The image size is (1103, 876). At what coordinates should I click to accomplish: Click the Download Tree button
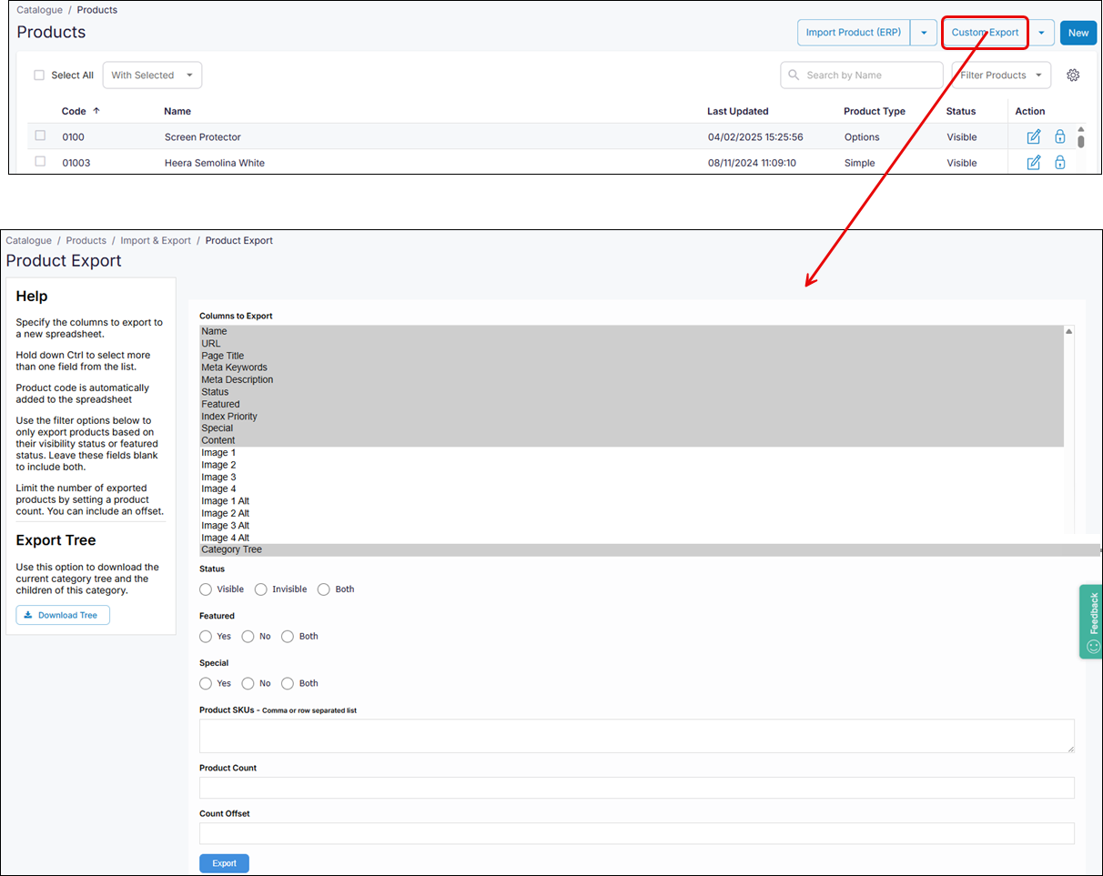coord(63,616)
